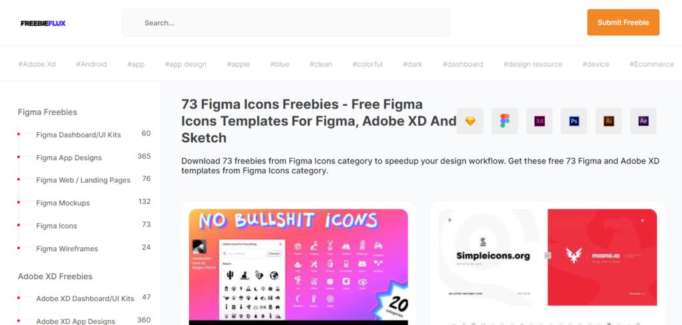This screenshot has width=682, height=325.
Task: Open Figma Dashboard/UI Kits category
Action: 79,135
